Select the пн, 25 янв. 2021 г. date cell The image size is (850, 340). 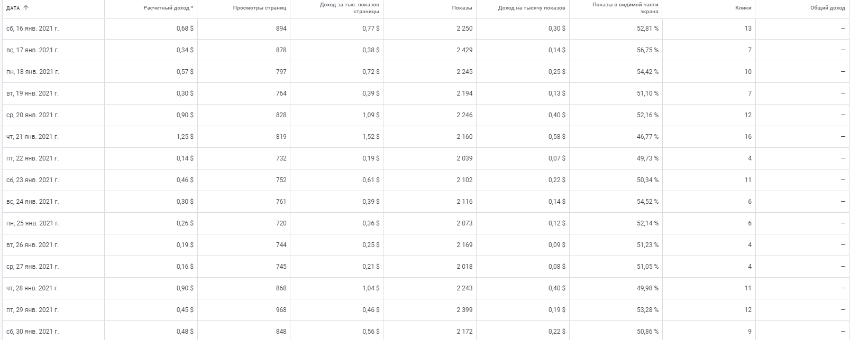pos(32,223)
